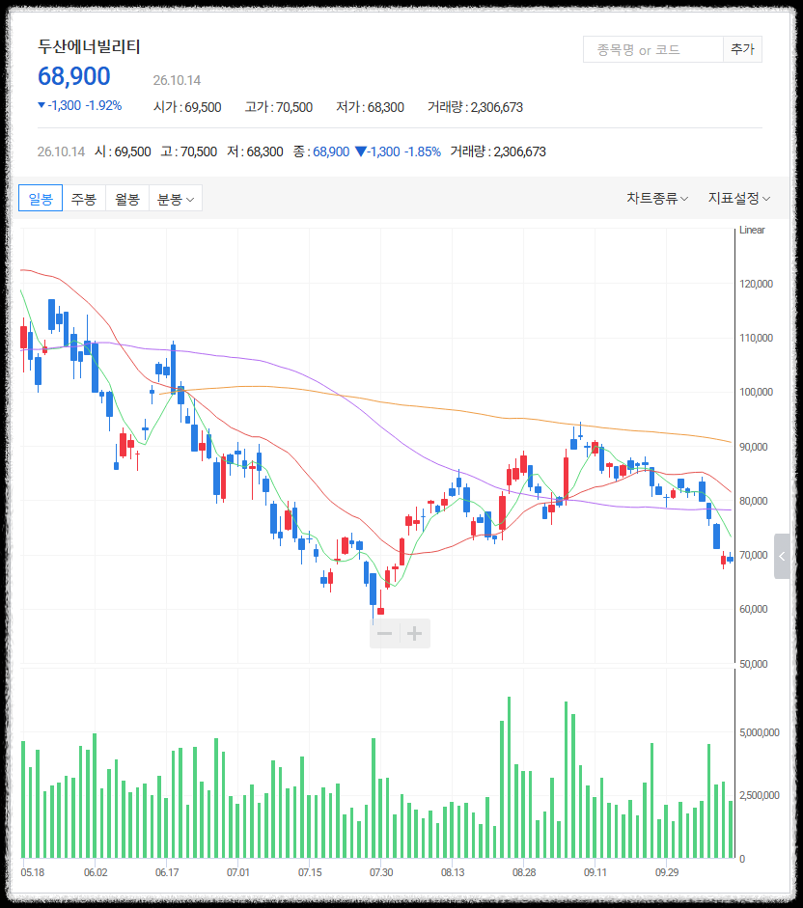Click the -1.85% change in detail row
Image resolution: width=803 pixels, height=908 pixels.
pos(423,151)
